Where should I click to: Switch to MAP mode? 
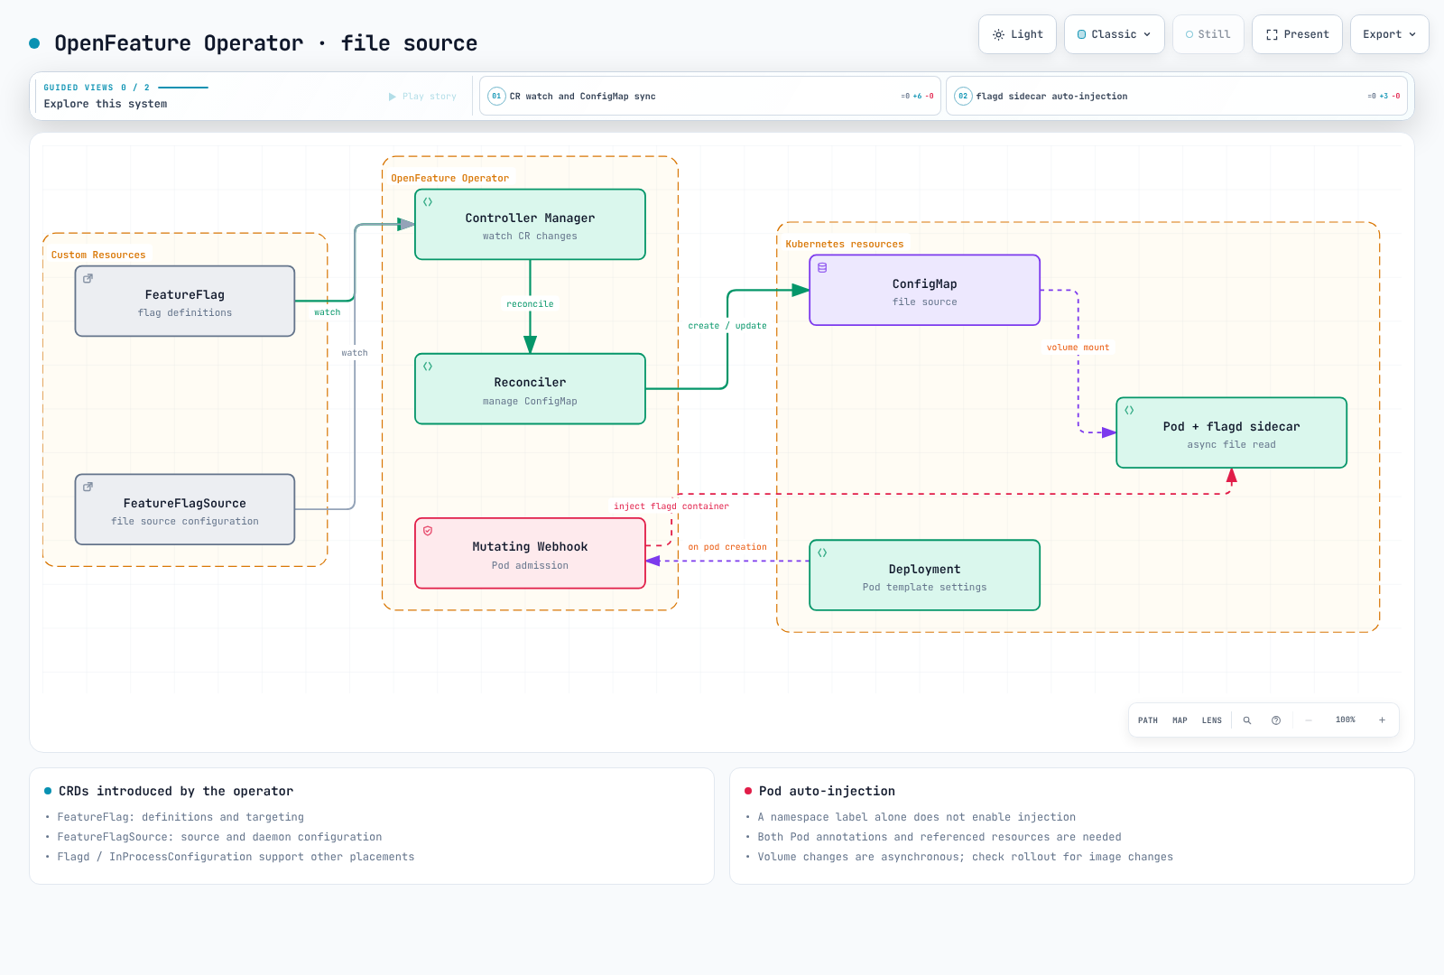[1180, 720]
